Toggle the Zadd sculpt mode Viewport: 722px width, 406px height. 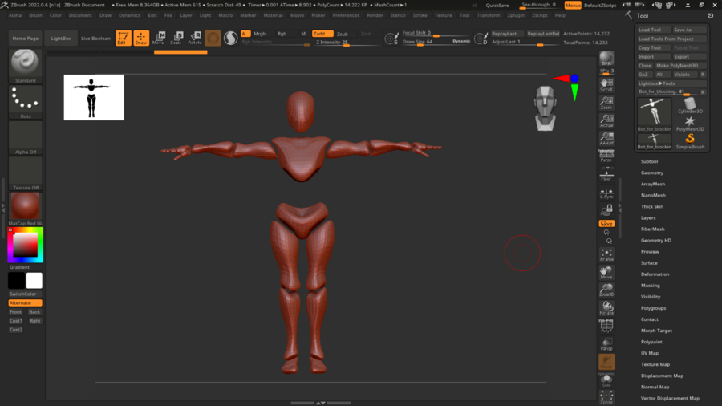coord(321,34)
